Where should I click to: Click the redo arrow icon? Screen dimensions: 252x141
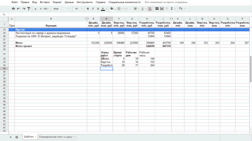coord(24,9)
